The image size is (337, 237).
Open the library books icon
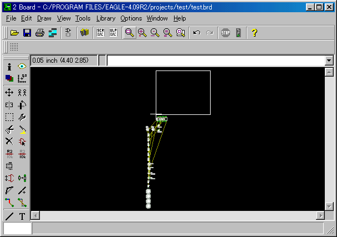coord(85,33)
